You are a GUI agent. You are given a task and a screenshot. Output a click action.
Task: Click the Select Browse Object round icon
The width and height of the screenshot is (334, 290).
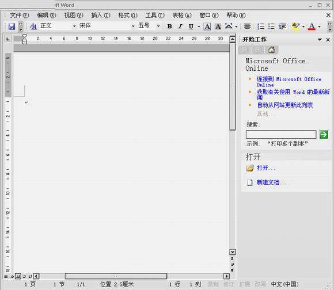232,264
